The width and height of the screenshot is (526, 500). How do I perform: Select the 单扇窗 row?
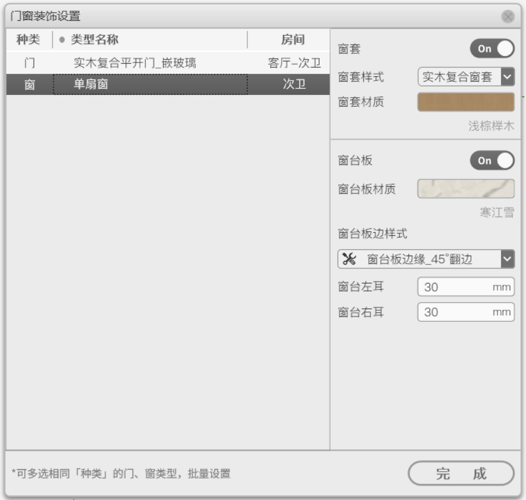(168, 84)
